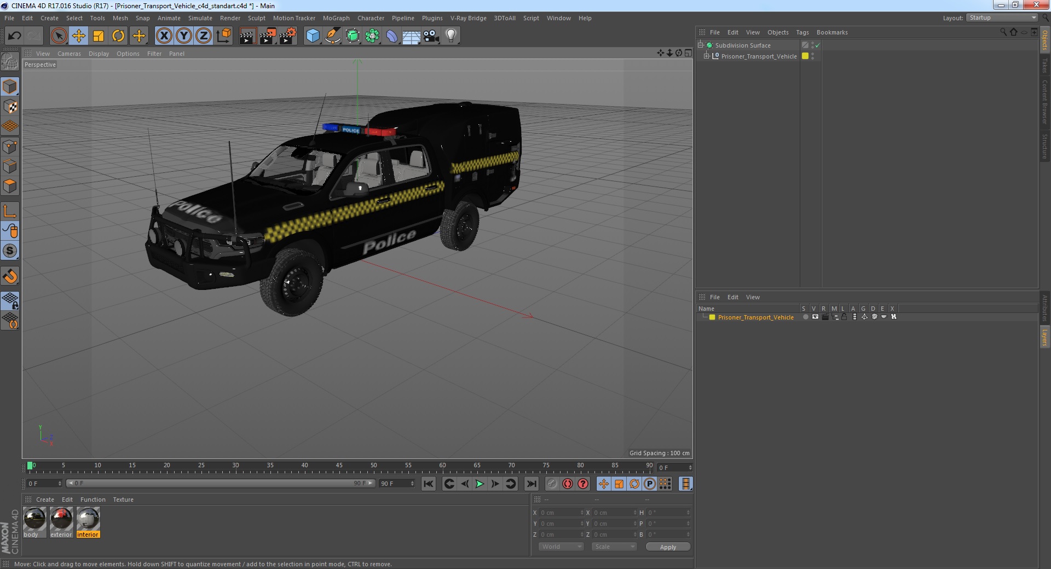Open the Layers side tab

(1044, 337)
